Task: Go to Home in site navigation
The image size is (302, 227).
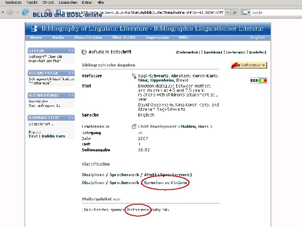Action: tap(36, 37)
